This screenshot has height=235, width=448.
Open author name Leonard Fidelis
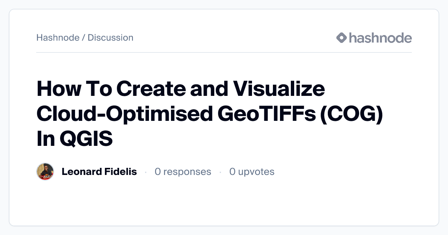tap(99, 172)
